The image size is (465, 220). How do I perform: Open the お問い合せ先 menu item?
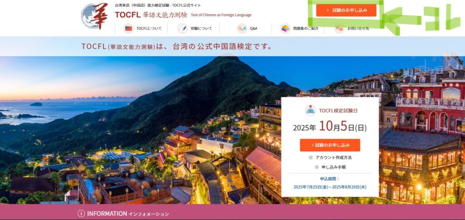pyautogui.click(x=351, y=29)
